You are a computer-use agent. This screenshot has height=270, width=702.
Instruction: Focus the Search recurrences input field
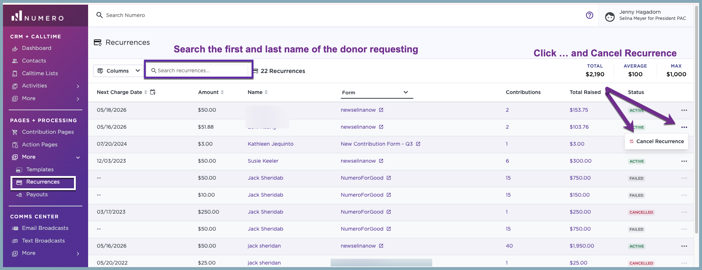[x=199, y=70]
